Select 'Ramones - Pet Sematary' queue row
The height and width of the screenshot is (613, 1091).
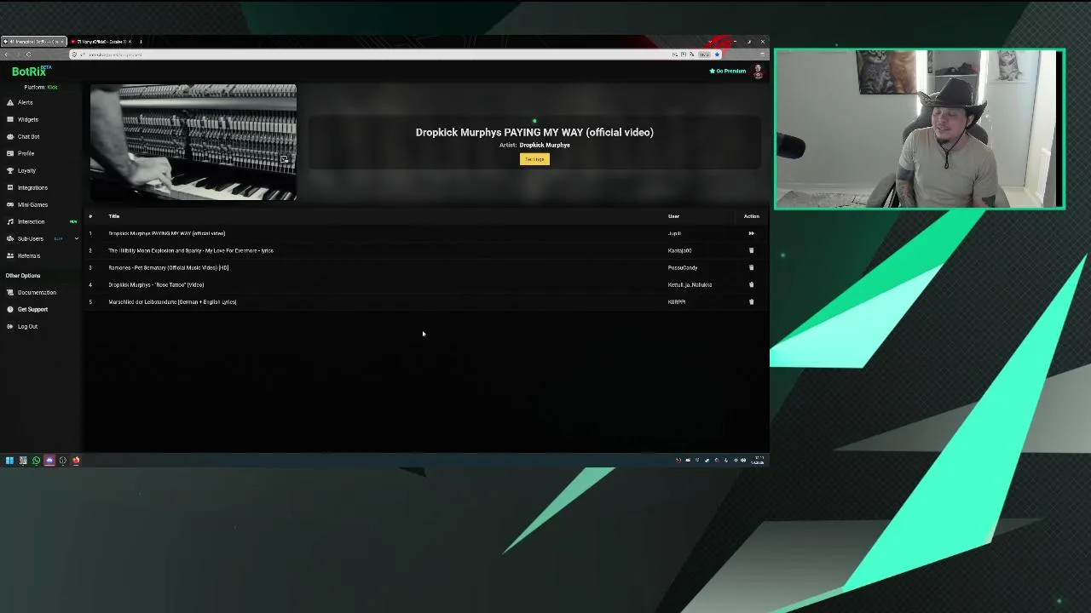click(424, 267)
